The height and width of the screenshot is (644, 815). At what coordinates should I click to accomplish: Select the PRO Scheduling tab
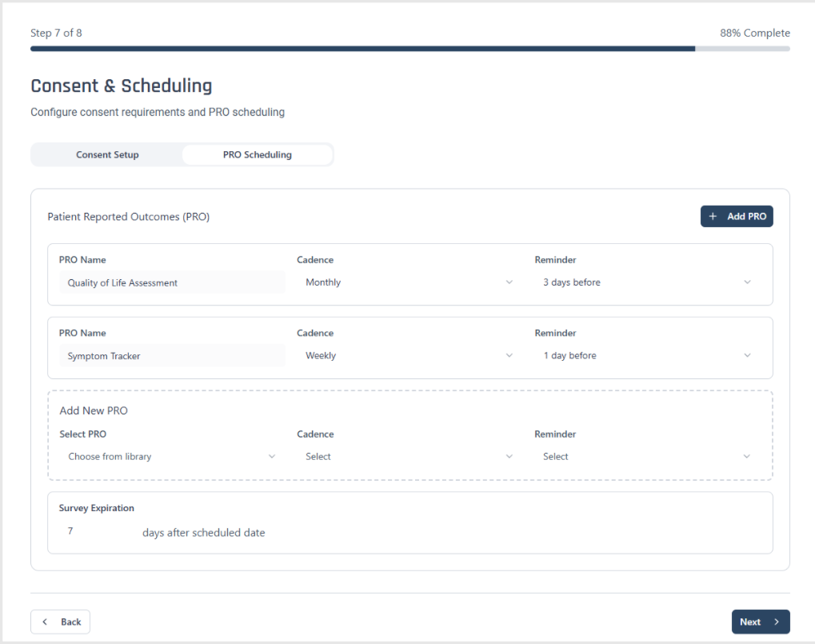coord(258,155)
